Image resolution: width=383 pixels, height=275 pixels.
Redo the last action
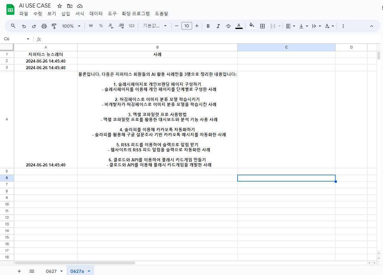[34, 26]
